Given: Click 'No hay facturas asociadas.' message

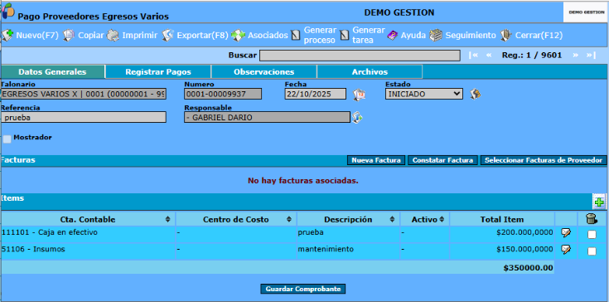Looking at the screenshot, I should tap(303, 181).
